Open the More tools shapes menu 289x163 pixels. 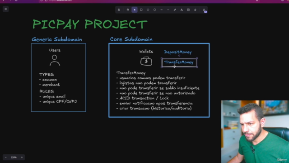pos(204,10)
